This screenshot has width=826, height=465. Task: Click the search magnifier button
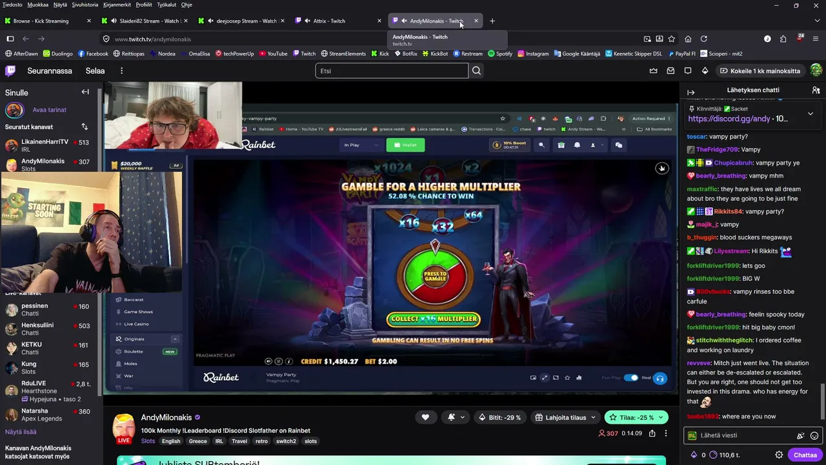point(476,70)
